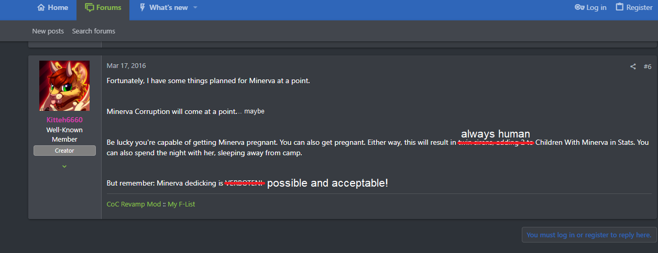Open Search forums in sub-navigation
This screenshot has height=253, width=658.
coord(93,31)
